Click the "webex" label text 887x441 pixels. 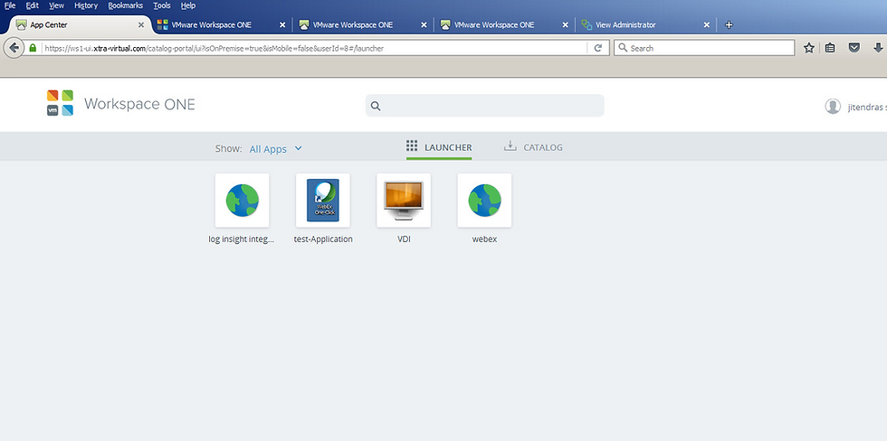484,239
